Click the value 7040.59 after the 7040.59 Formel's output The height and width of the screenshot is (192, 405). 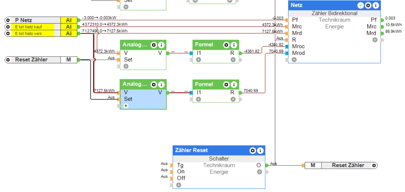(251, 91)
